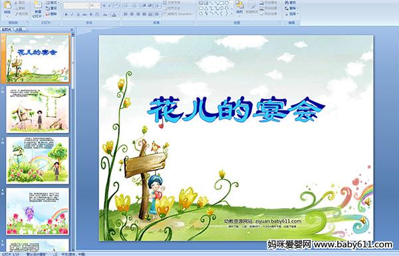Reset the slide with 重设 button
The width and height of the screenshot is (399, 256).
click(x=51, y=8)
